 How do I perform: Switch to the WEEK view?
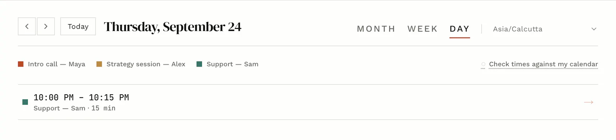tap(423, 29)
